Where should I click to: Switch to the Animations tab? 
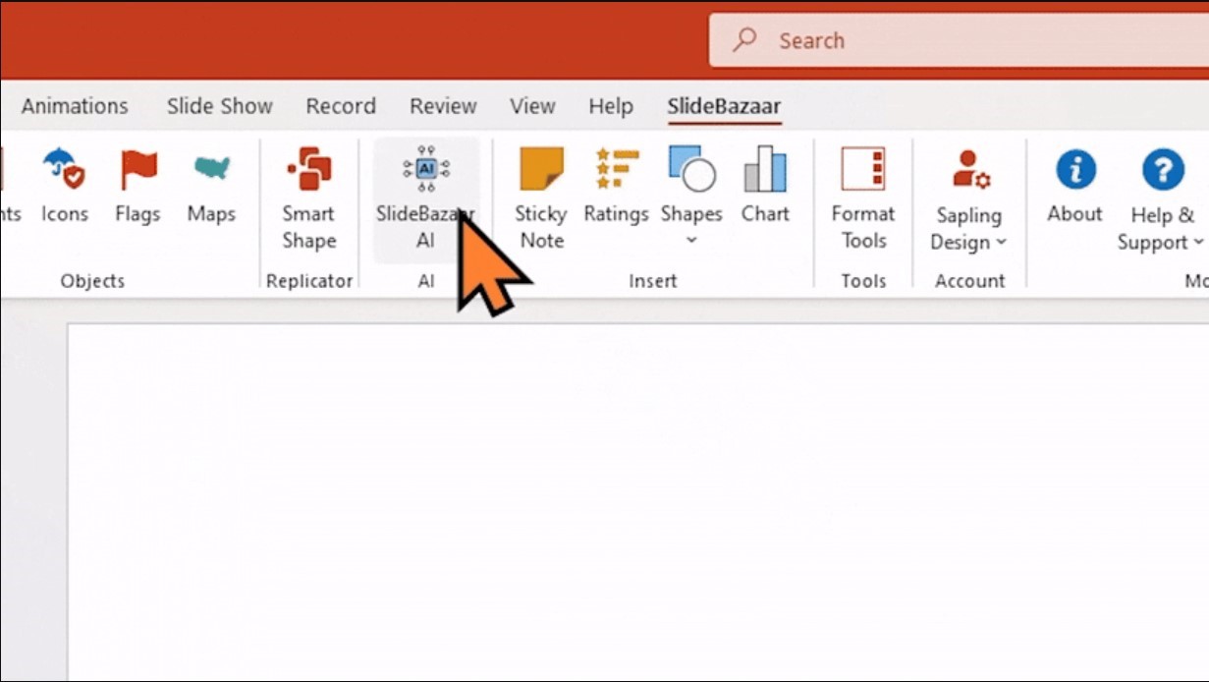(x=75, y=106)
